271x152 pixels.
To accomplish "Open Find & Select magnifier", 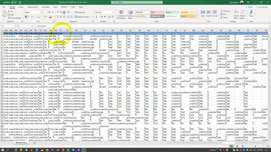I will pyautogui.click(x=242, y=14).
